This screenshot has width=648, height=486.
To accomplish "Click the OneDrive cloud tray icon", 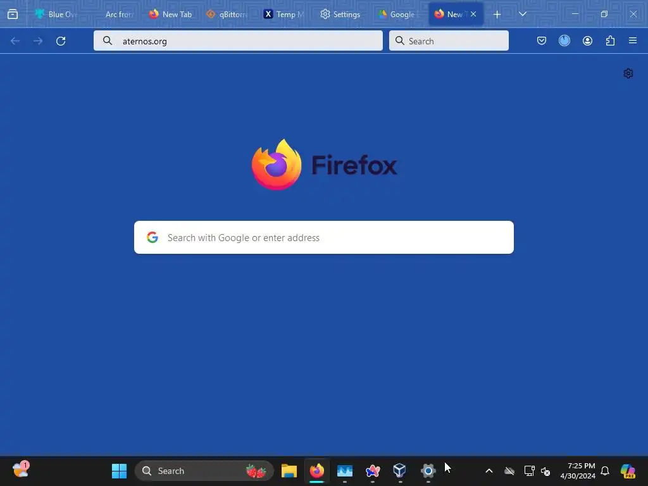I will click(x=509, y=471).
